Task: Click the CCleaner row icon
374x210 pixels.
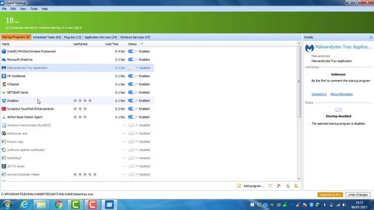Action: pyautogui.click(x=4, y=84)
